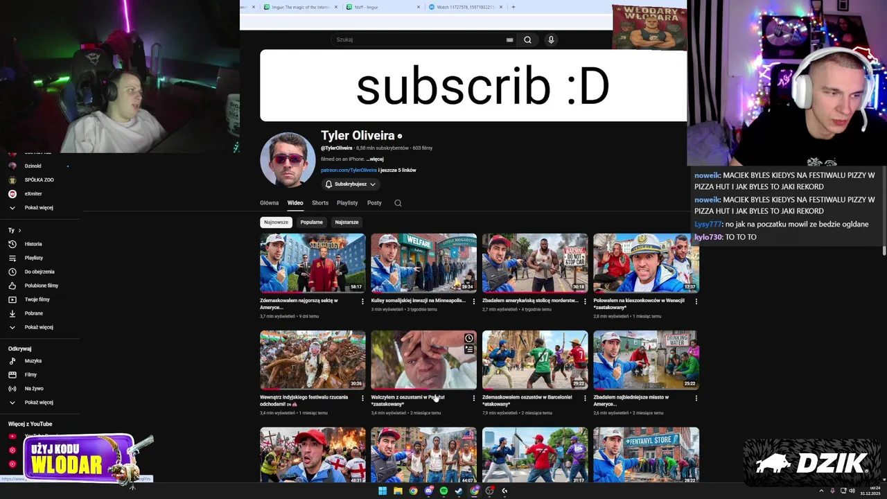Open Filmy under Odkrywaj

(x=30, y=374)
